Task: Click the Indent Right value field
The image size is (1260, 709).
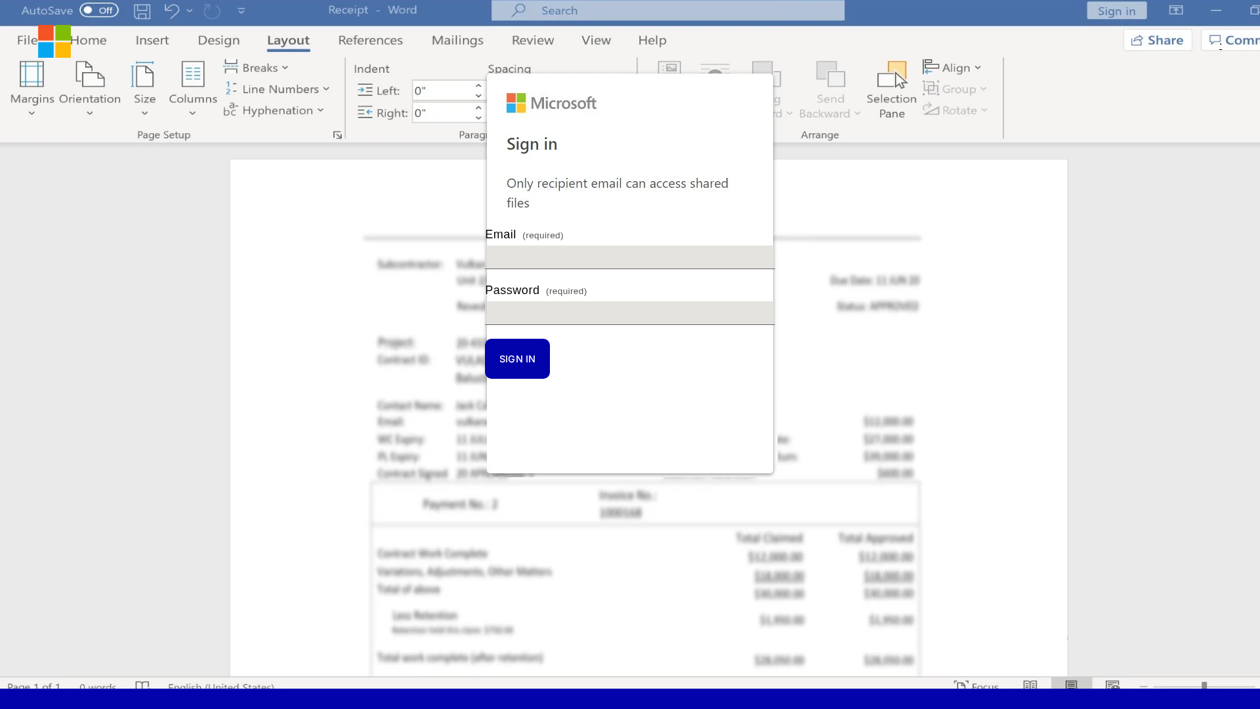Action: [x=441, y=113]
